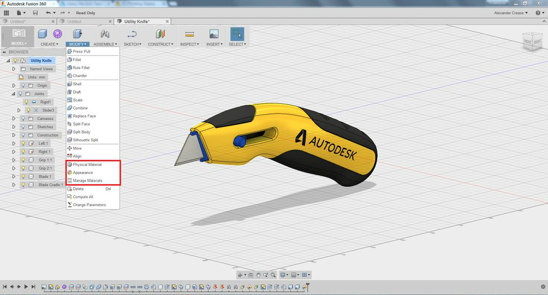Select Physical Material menu entry
Viewport: 548px width, 295px height.
point(93,164)
